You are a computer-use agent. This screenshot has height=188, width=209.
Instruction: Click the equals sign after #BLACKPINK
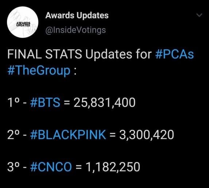click(113, 135)
